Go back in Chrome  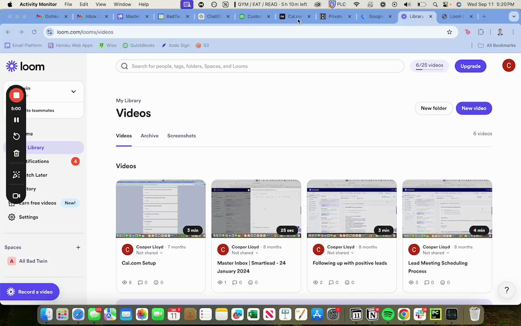pyautogui.click(x=8, y=32)
